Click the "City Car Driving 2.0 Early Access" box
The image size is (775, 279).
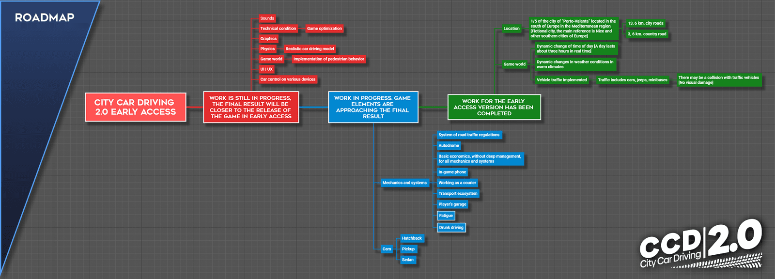(136, 107)
